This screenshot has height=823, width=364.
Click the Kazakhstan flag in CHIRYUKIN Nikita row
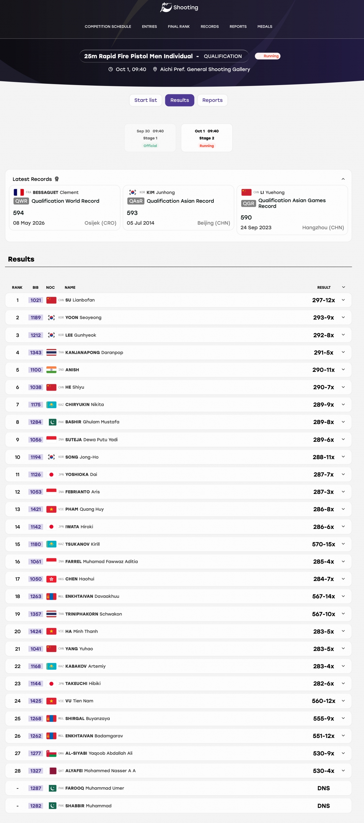[51, 404]
